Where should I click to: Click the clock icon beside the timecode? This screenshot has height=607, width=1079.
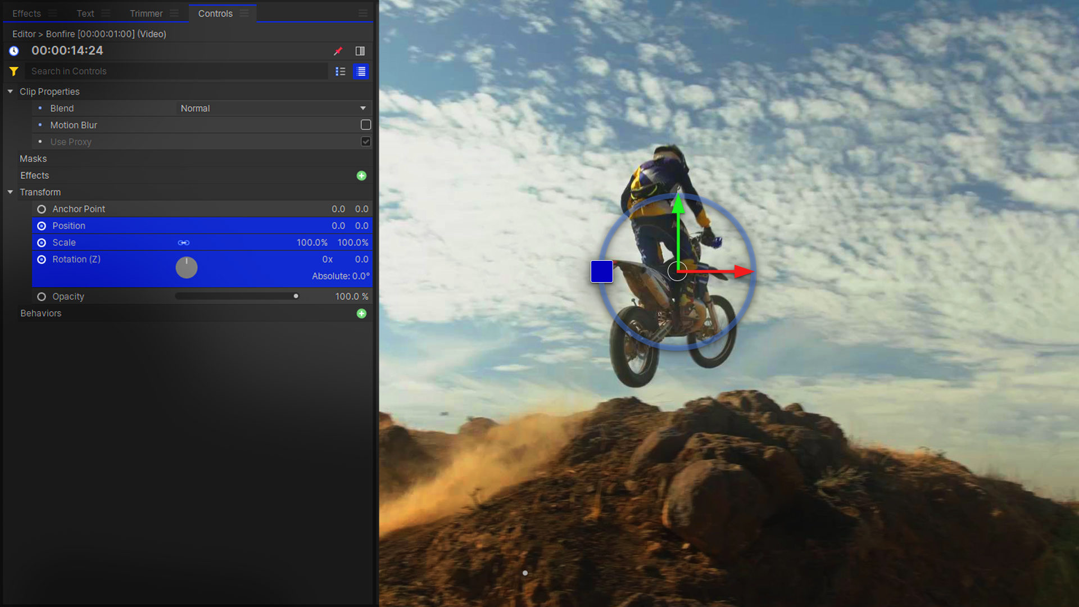pyautogui.click(x=14, y=51)
